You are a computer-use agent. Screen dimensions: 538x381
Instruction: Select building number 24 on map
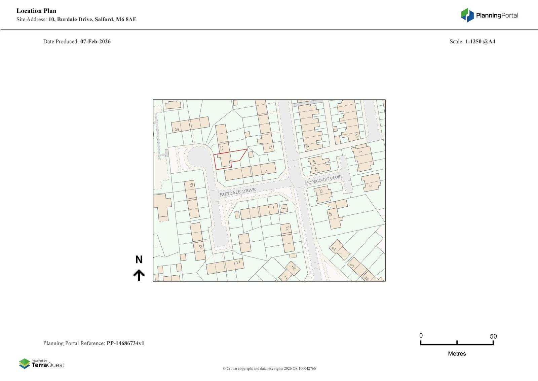point(177,129)
